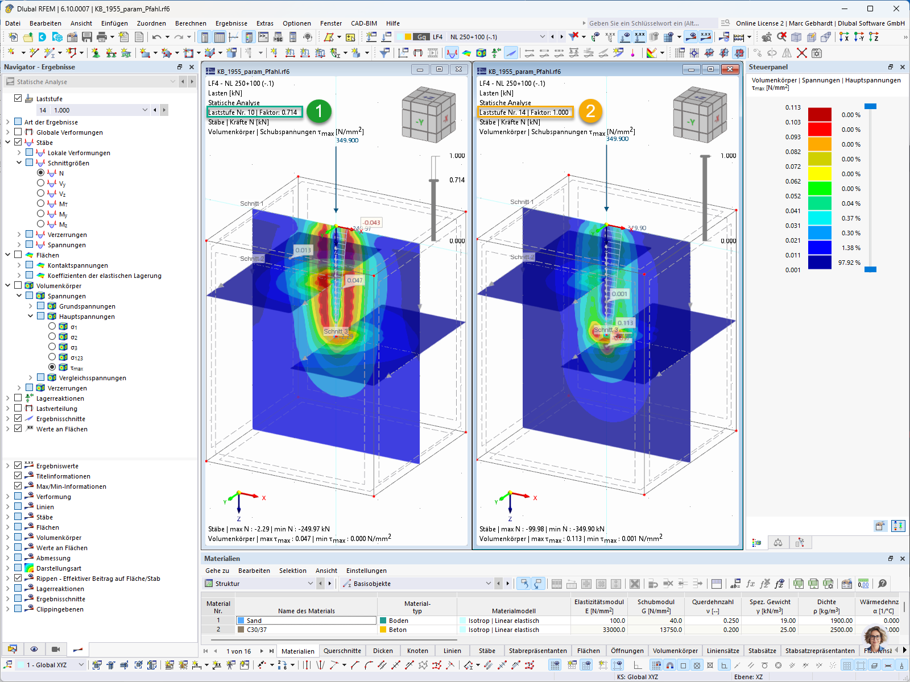Click the result filter funnel with red X icon
Image resolution: width=910 pixels, height=682 pixels.
tap(574, 37)
